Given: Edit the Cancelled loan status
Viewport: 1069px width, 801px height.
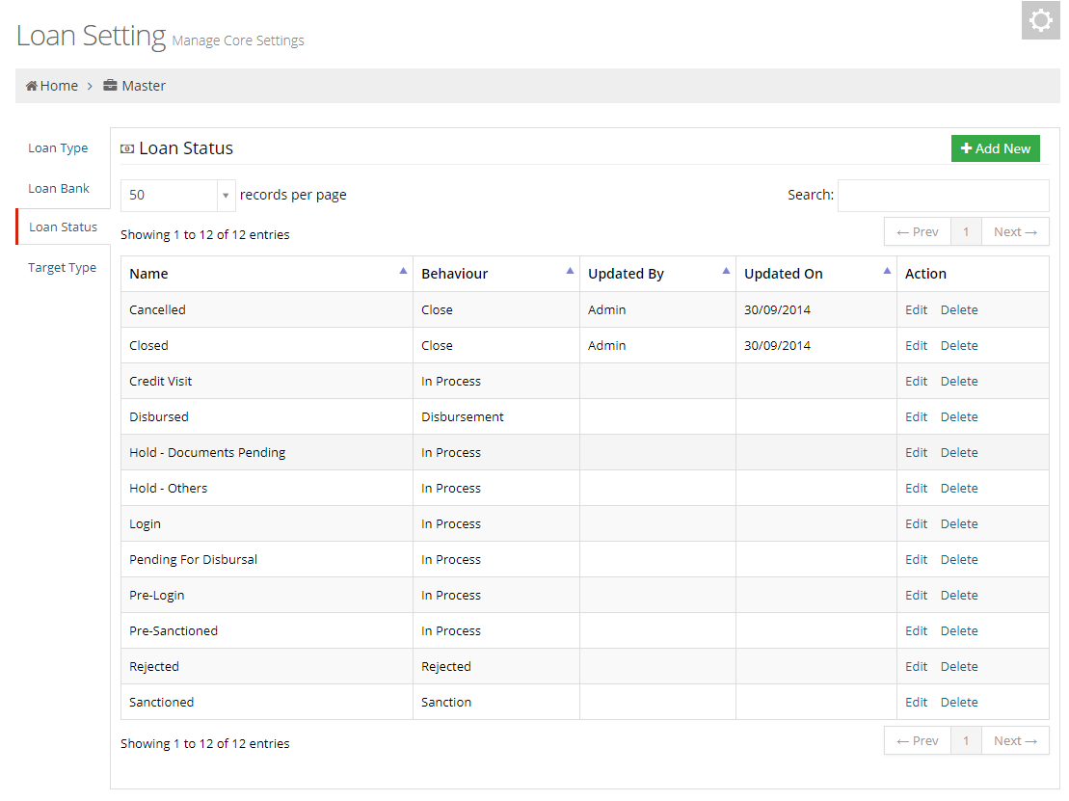Looking at the screenshot, I should click(x=916, y=309).
